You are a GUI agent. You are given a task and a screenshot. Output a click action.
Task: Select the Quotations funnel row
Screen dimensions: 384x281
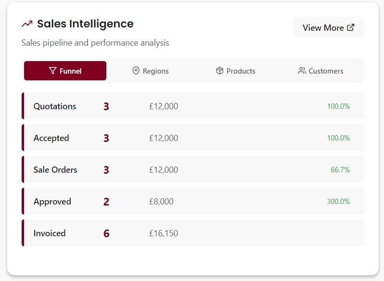[193, 106]
